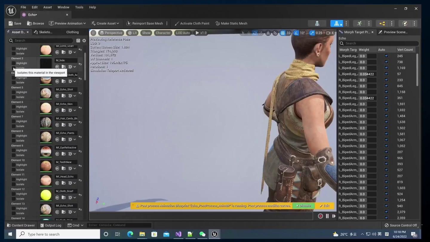Open the Physics asset mode icon
The image size is (430, 242).
click(405, 23)
